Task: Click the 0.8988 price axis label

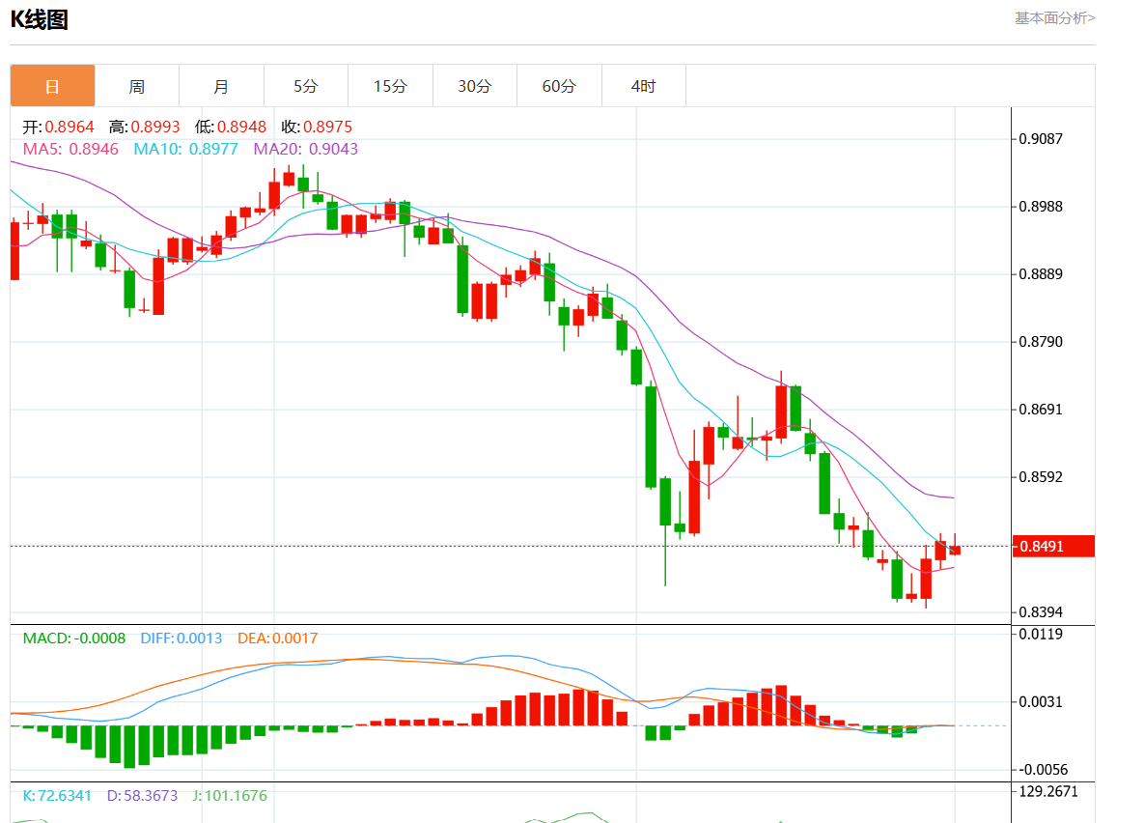Action: (1041, 207)
